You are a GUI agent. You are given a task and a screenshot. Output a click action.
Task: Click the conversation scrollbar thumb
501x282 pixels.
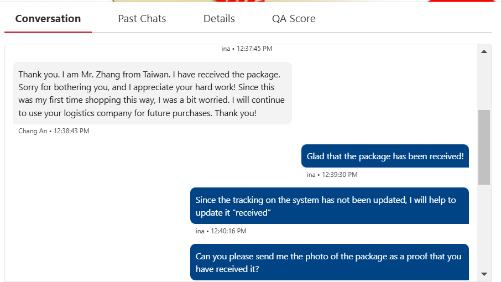click(484, 147)
